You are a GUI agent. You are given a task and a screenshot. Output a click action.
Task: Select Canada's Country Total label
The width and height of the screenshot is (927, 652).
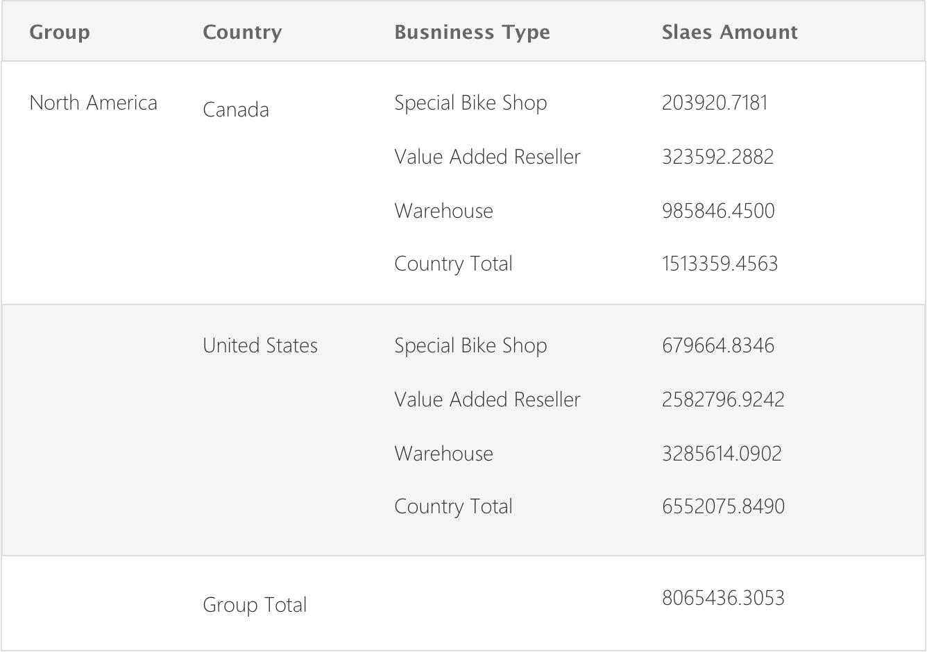pos(453,264)
